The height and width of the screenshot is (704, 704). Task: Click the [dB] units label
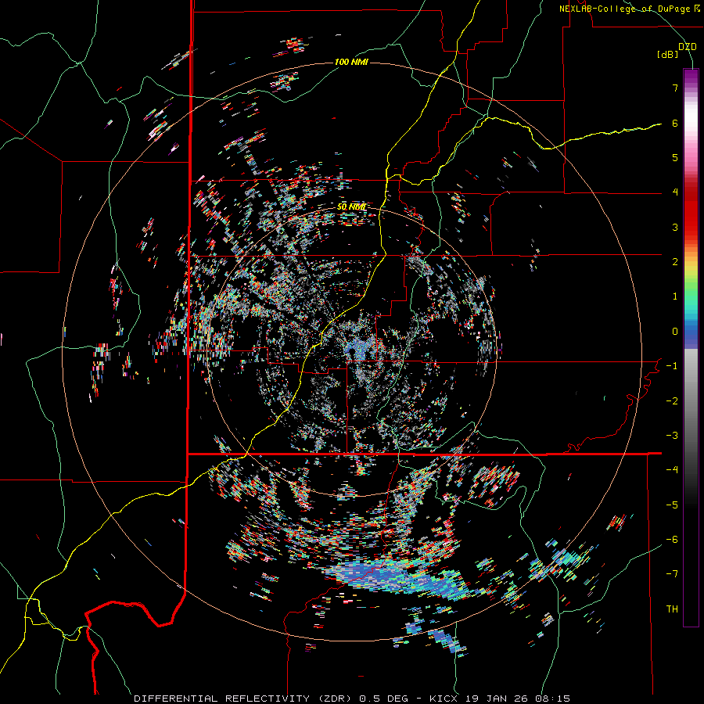(668, 55)
